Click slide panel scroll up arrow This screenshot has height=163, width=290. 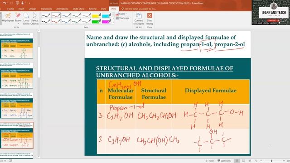click(x=39, y=31)
